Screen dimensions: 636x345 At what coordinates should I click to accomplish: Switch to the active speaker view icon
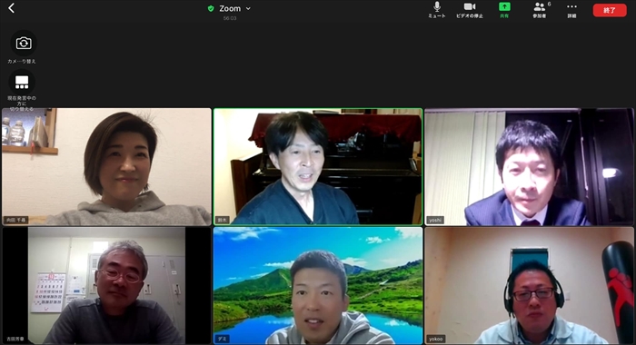(x=22, y=83)
